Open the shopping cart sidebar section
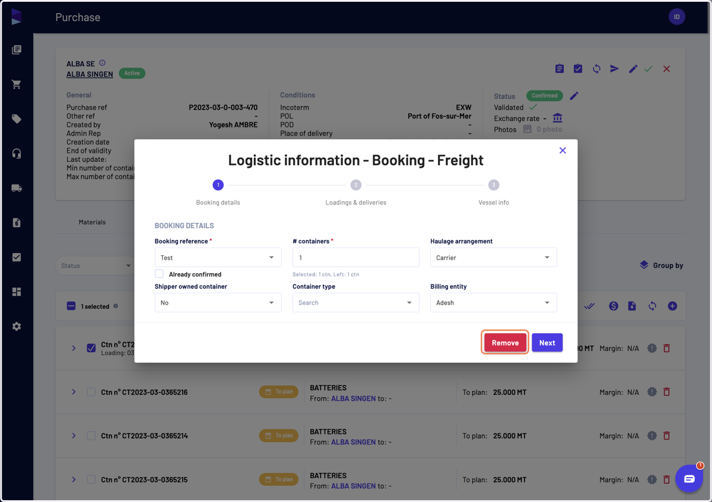The width and height of the screenshot is (712, 502). point(17,84)
